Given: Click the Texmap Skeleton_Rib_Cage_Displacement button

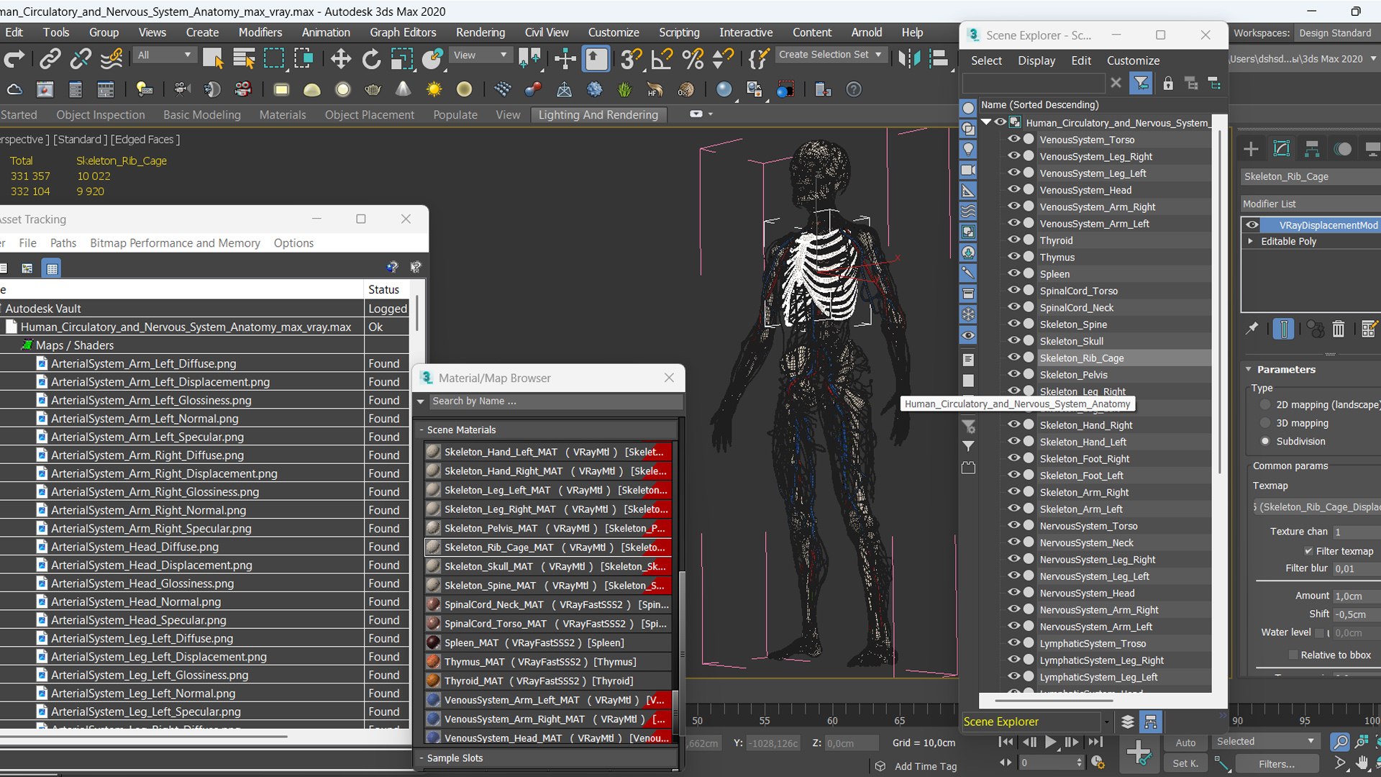Looking at the screenshot, I should point(1316,507).
